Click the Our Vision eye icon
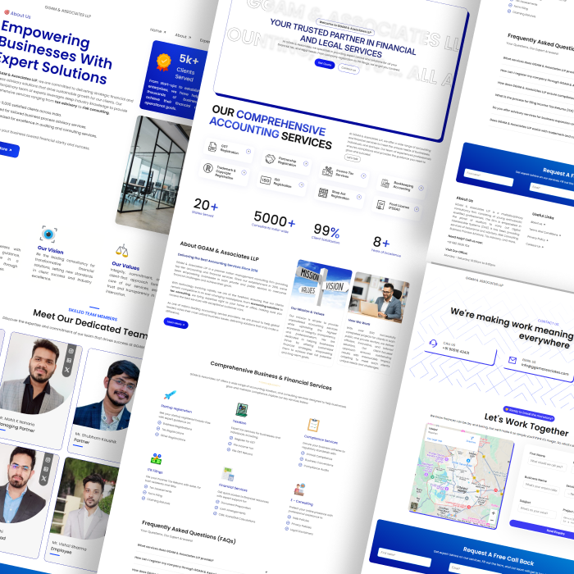 click(48, 234)
